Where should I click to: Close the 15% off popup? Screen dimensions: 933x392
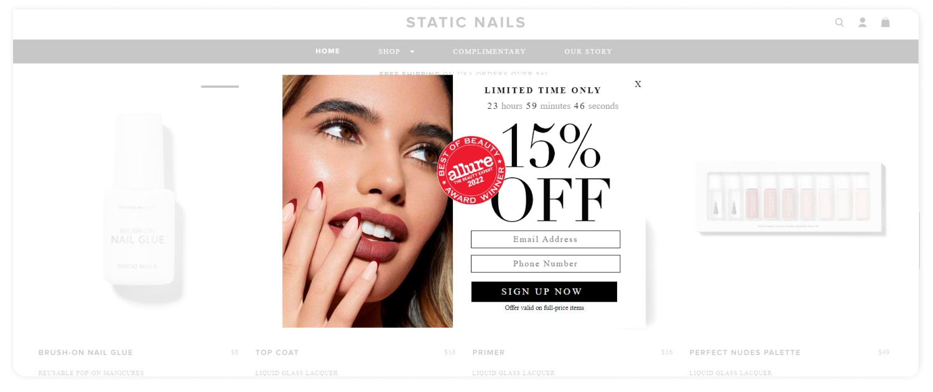coord(638,84)
